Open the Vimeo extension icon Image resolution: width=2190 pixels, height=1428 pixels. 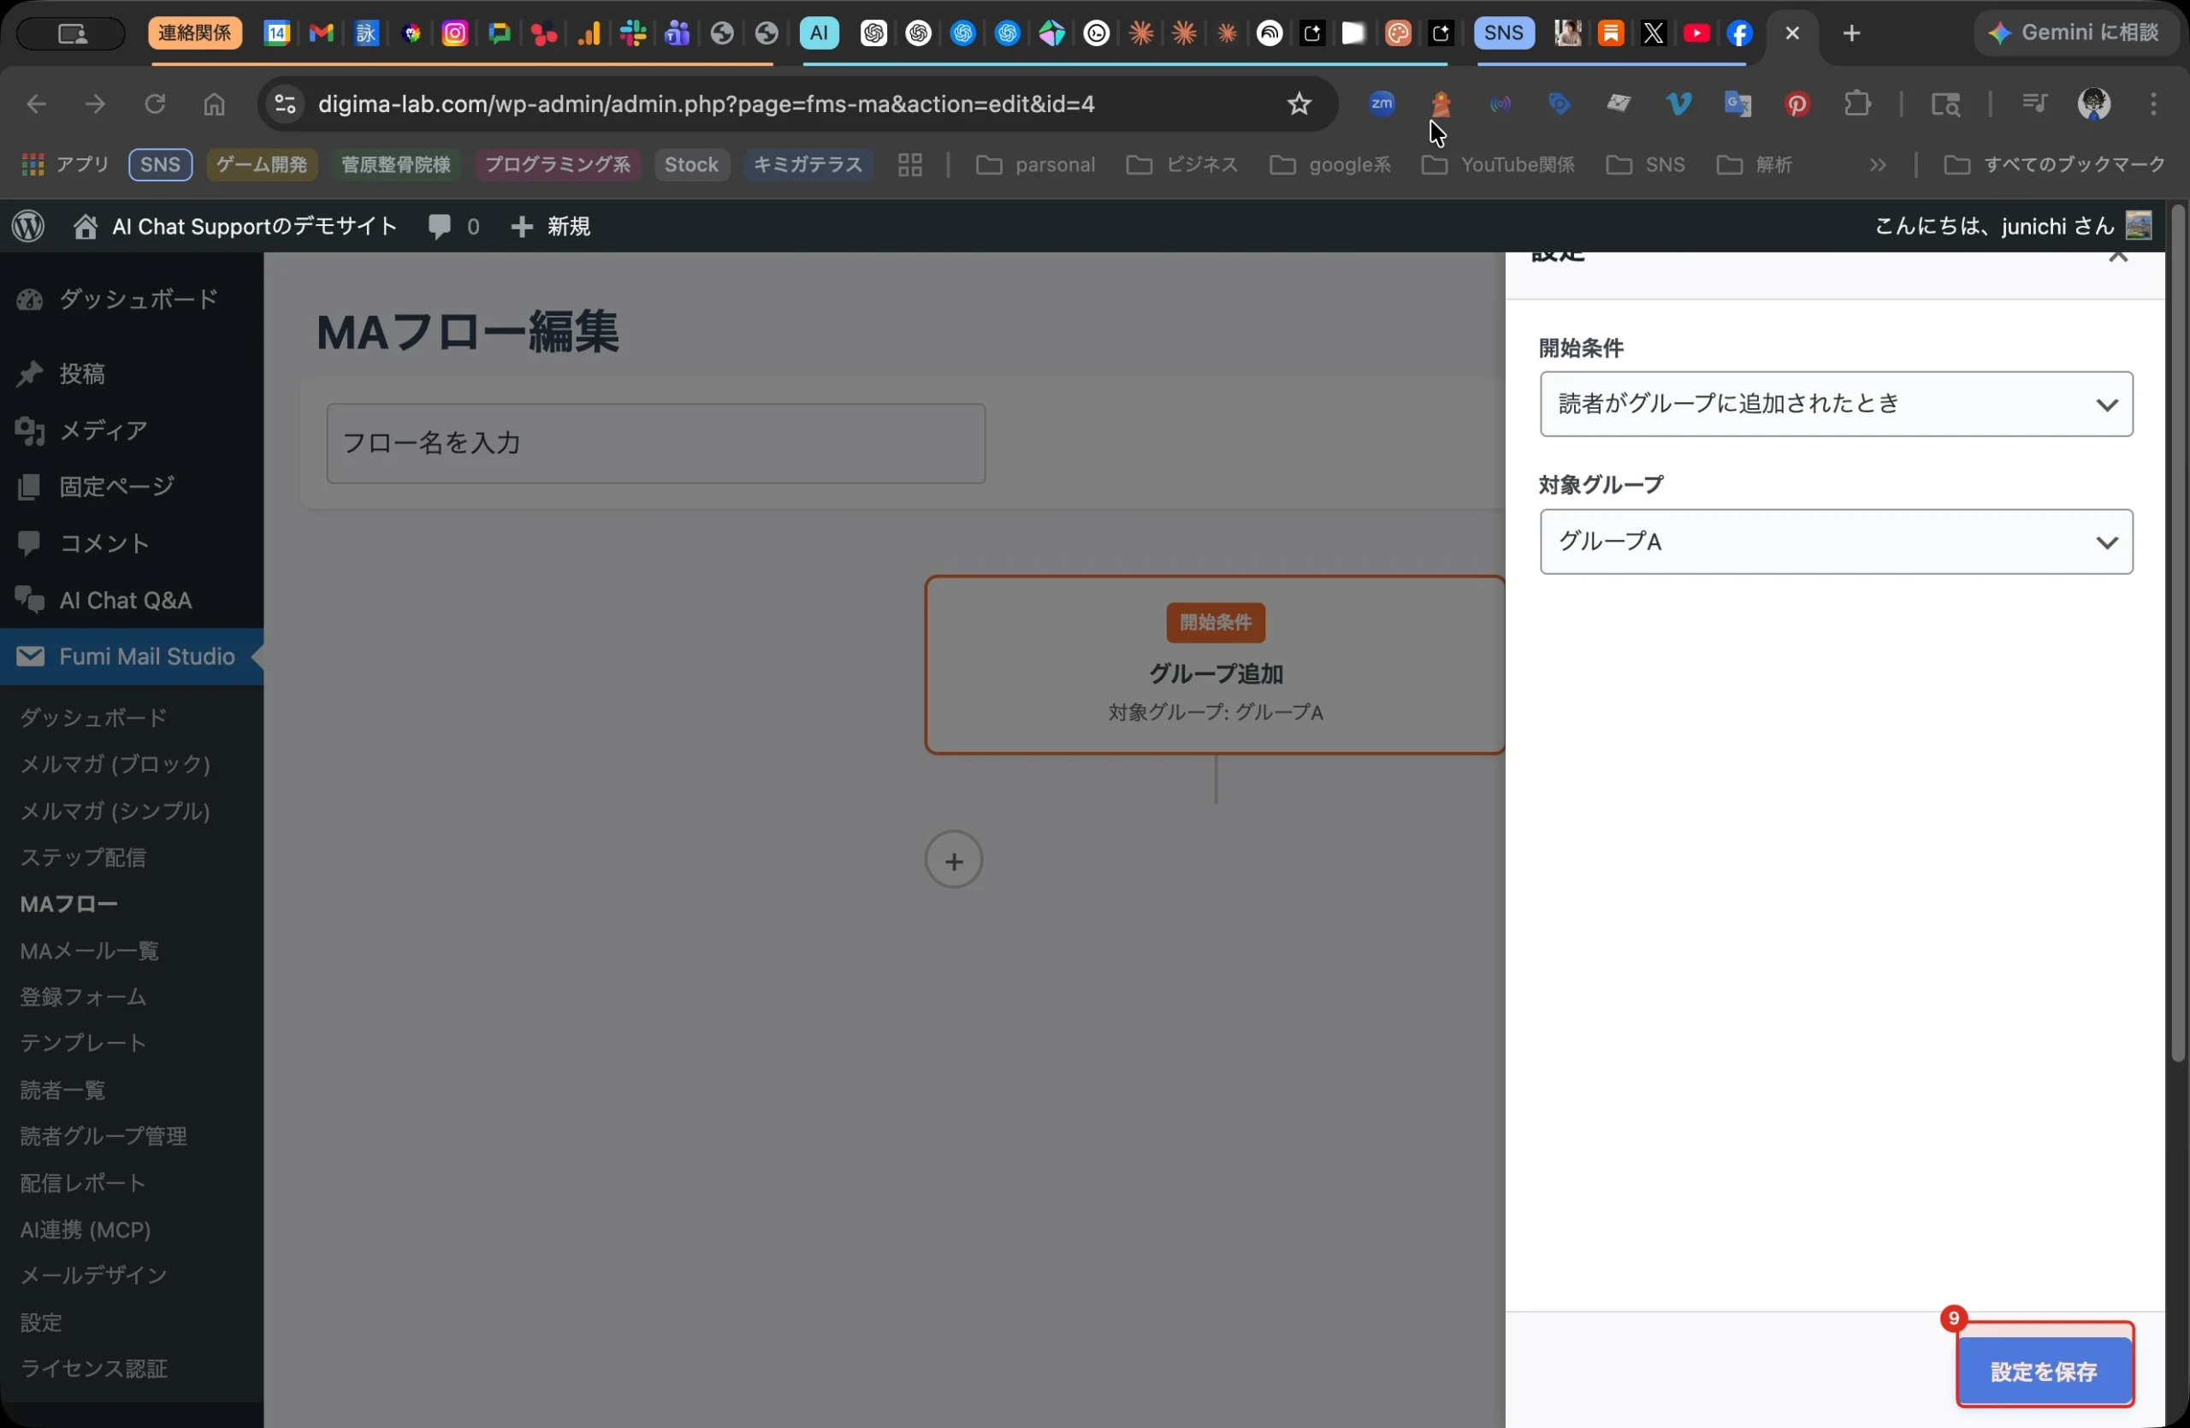point(1678,104)
